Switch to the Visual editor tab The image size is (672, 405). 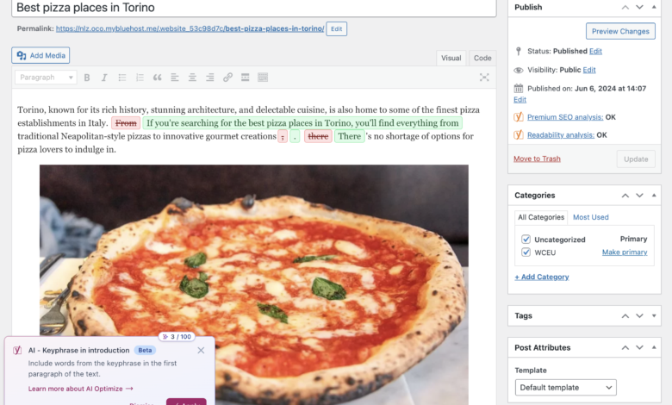tap(451, 59)
